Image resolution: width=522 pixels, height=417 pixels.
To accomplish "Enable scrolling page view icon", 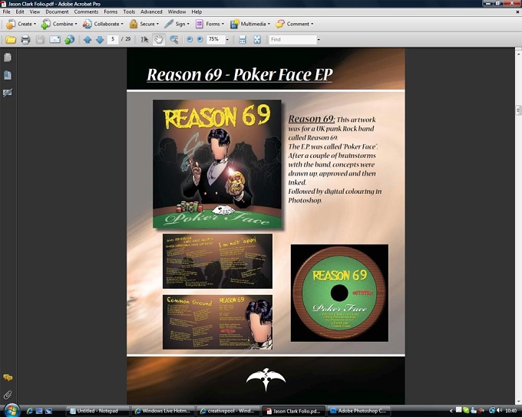I will tap(243, 40).
